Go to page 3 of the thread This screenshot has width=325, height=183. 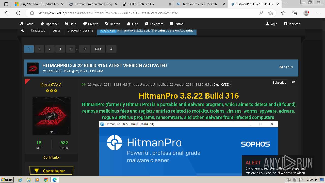tap(50, 49)
